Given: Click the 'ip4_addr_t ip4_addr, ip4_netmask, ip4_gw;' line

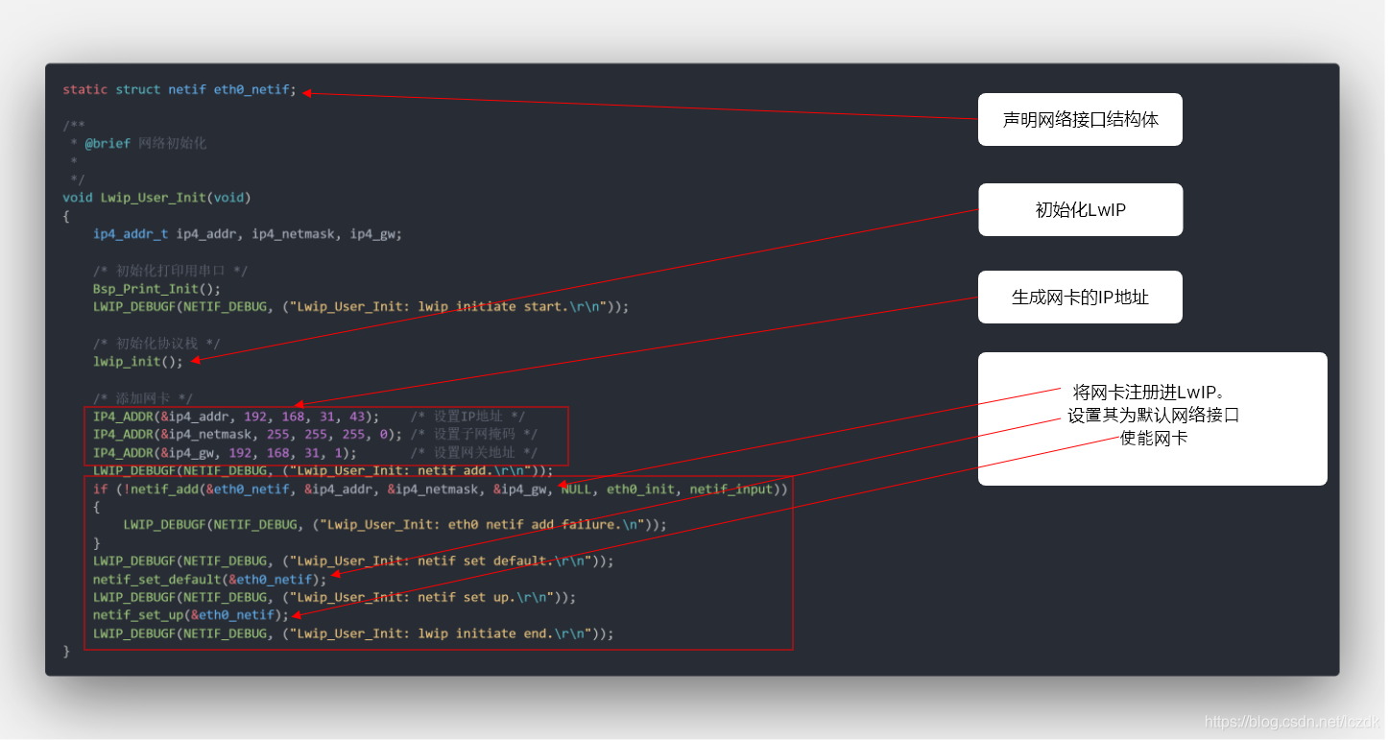Looking at the screenshot, I should pyautogui.click(x=248, y=233).
